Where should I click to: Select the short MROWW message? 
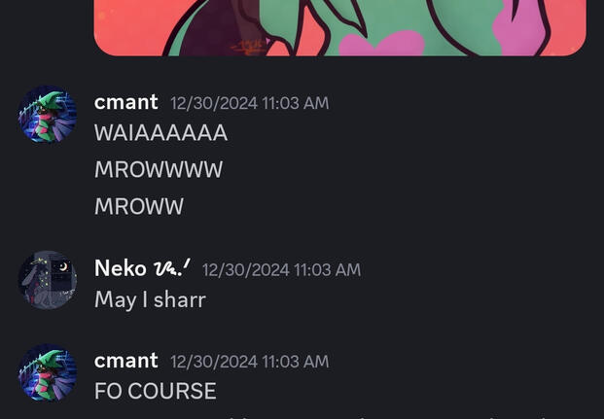[x=139, y=206]
